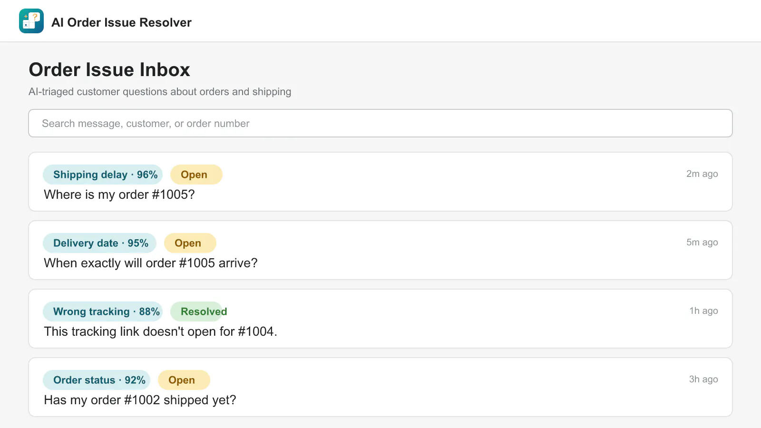Click the Open status on the Order status card
The width and height of the screenshot is (761, 428).
click(184, 380)
